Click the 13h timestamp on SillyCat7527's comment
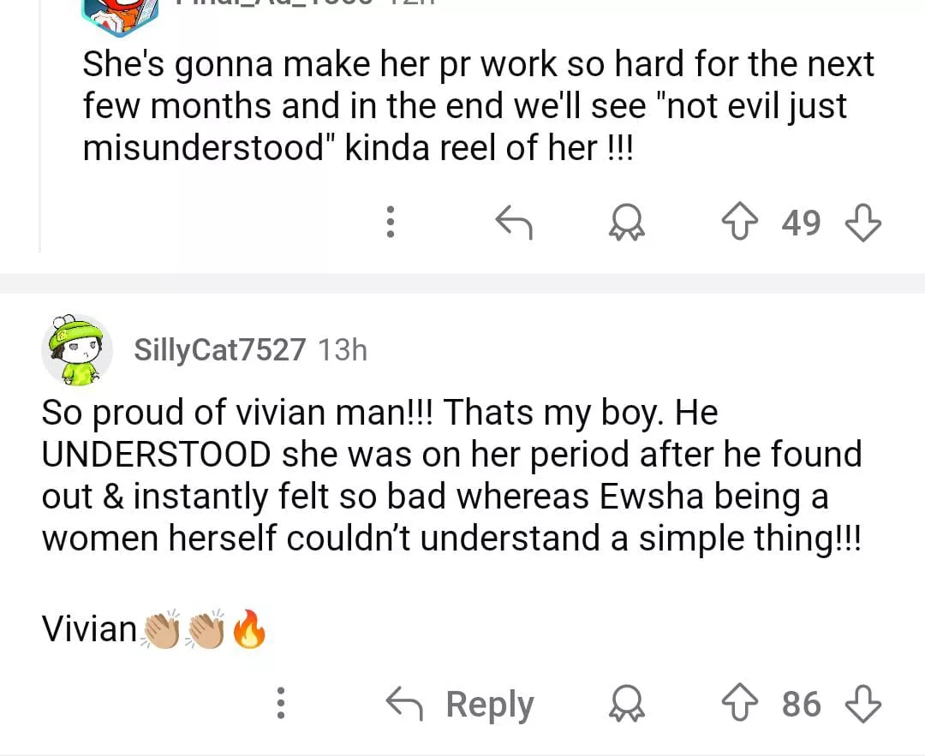 342,349
